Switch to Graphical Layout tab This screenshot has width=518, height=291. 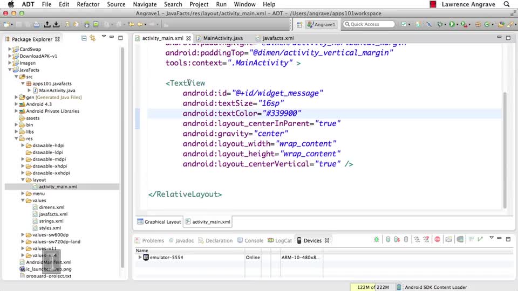point(159,221)
